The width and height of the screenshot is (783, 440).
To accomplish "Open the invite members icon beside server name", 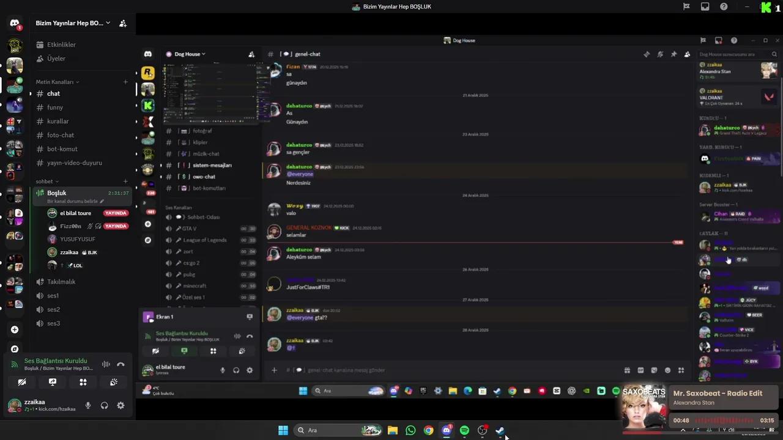I will click(123, 23).
